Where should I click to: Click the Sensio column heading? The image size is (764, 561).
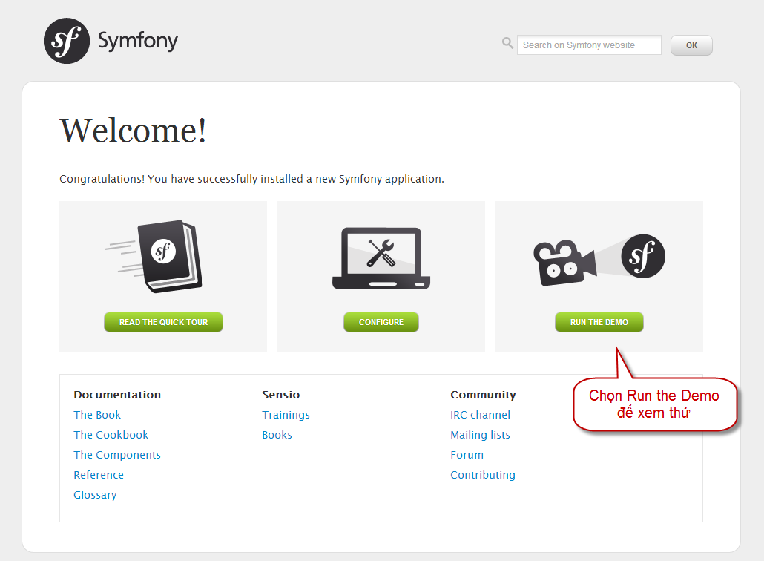coord(280,395)
